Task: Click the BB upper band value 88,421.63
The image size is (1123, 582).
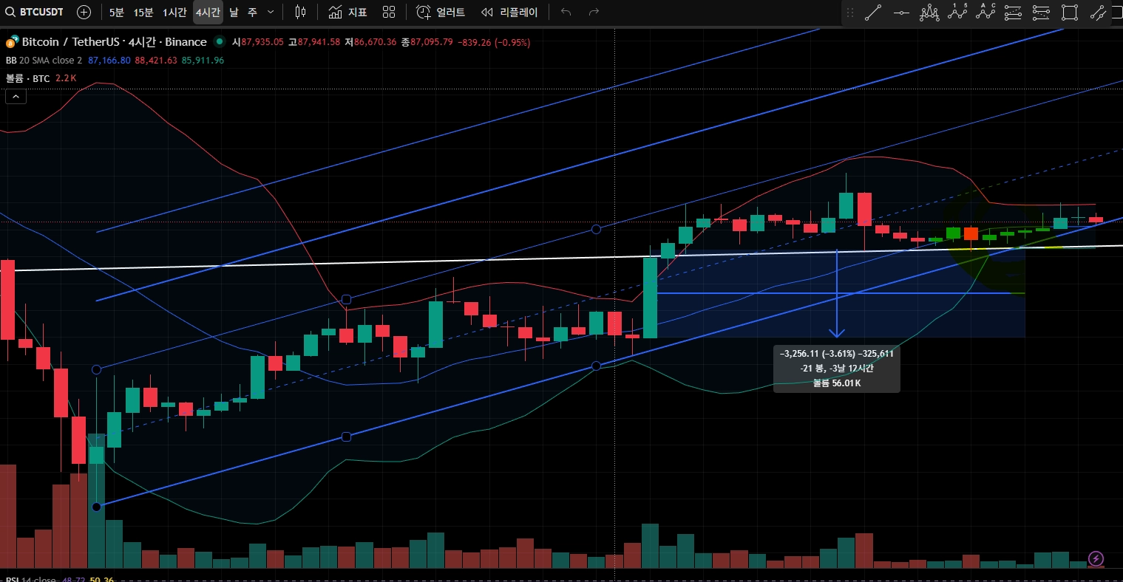Action: coord(156,61)
